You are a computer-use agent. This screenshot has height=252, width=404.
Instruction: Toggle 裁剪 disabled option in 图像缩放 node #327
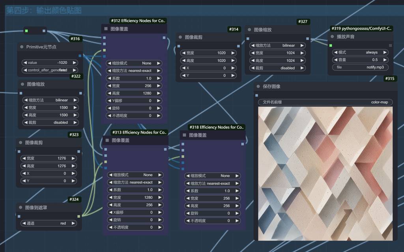(277, 68)
